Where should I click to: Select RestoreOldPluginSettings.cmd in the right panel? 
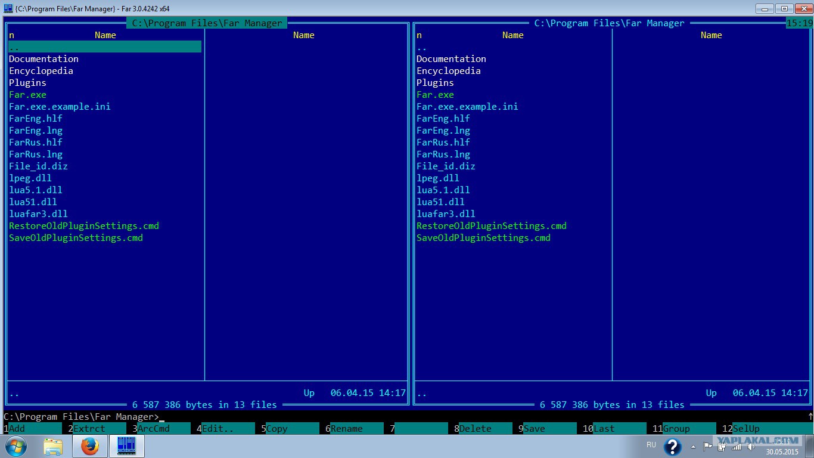tap(492, 226)
